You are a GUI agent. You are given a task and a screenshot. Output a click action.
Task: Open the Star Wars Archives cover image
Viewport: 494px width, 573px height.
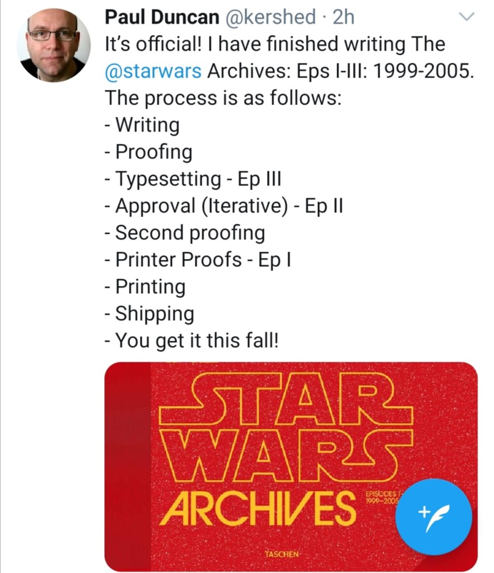pos(291,466)
